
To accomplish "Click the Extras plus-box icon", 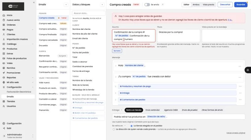I will click(x=4, y=54).
